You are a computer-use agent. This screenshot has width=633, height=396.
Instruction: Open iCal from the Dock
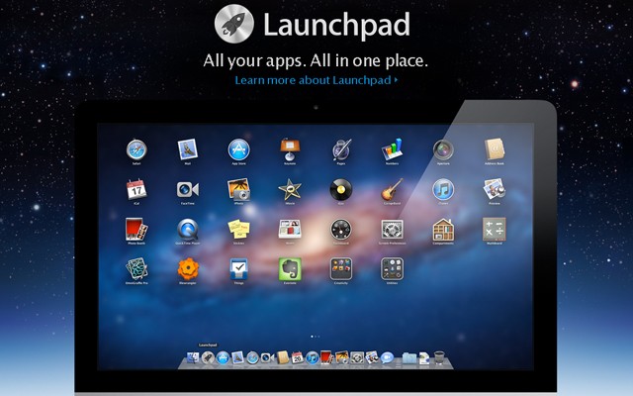[x=298, y=357]
